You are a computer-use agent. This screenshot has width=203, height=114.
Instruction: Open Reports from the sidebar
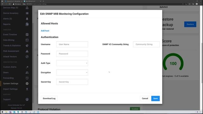pyautogui.click(x=7, y=24)
